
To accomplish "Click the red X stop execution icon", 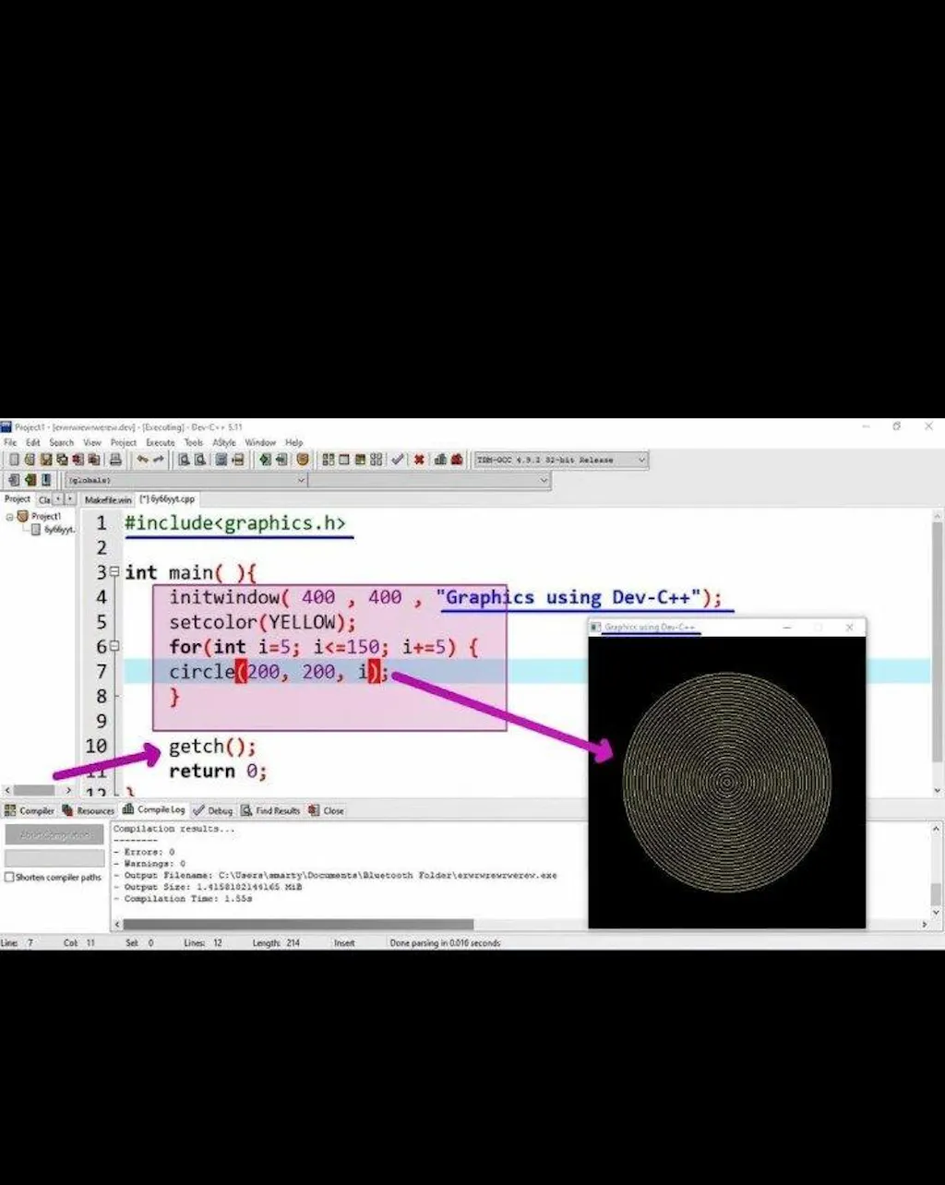I will [x=419, y=460].
